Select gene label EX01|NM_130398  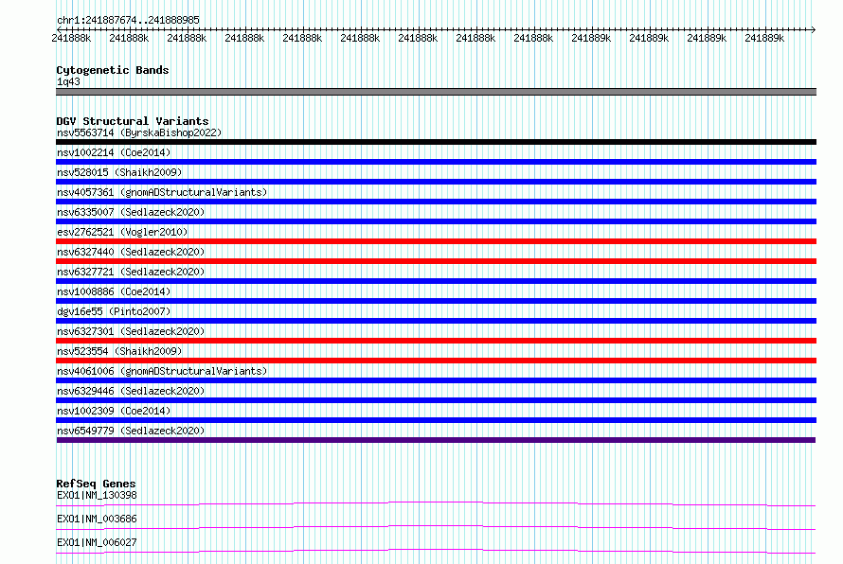tap(97, 495)
